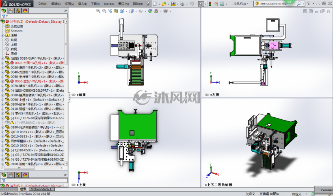Image resolution: width=333 pixels, height=196 pixels.
Task: Open the 视图(V) menu
Action: 69,4
